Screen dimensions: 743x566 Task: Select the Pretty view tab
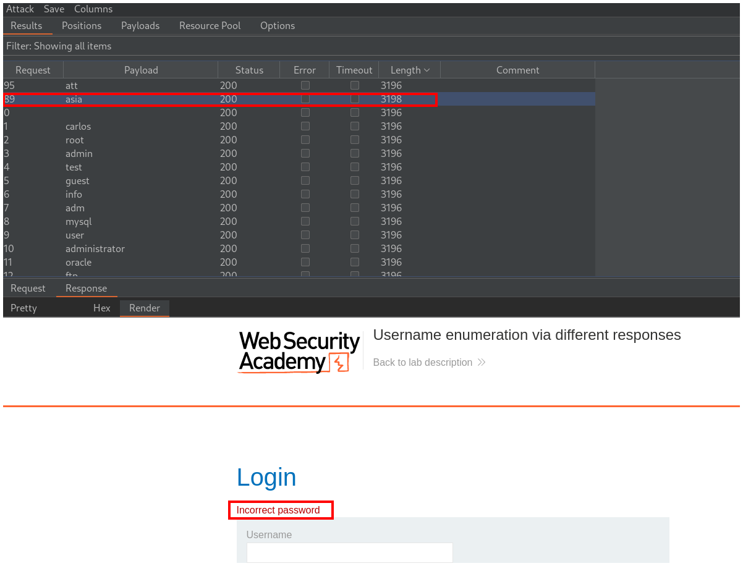pyautogui.click(x=23, y=308)
